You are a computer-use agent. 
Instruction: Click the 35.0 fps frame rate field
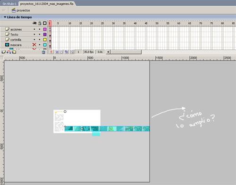coord(89,52)
